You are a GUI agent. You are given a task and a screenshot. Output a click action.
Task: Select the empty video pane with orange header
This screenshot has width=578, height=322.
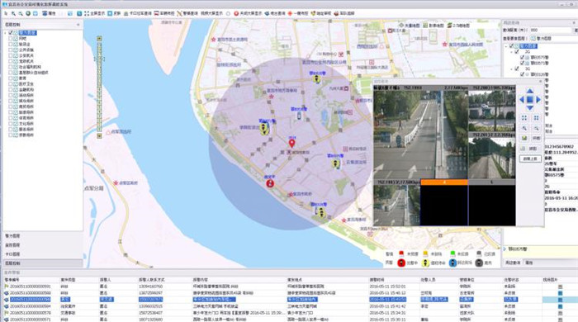click(x=444, y=202)
